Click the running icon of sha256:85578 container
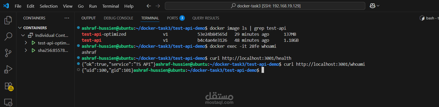Viewport: 439px width, 107px height. coord(33,50)
